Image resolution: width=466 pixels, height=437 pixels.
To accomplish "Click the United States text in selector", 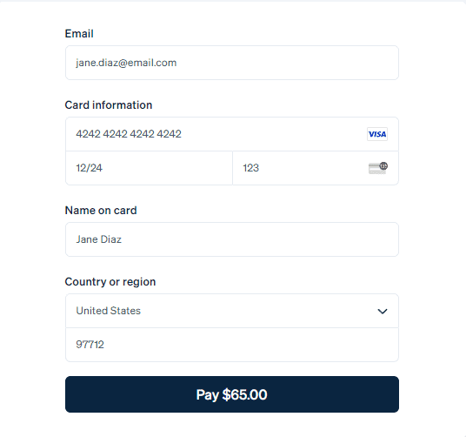I will point(108,311).
